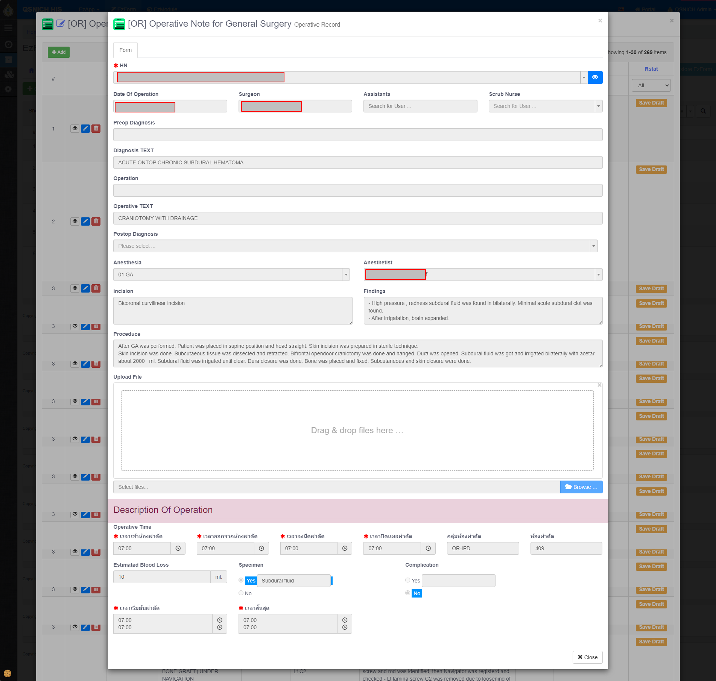Delete row 1 record with trash icon
The width and height of the screenshot is (716, 681).
coord(96,129)
